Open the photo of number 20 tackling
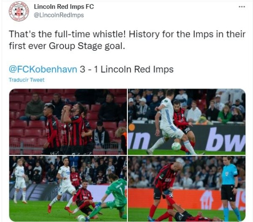This screenshot has width=253, height=222. [x=187, y=122]
